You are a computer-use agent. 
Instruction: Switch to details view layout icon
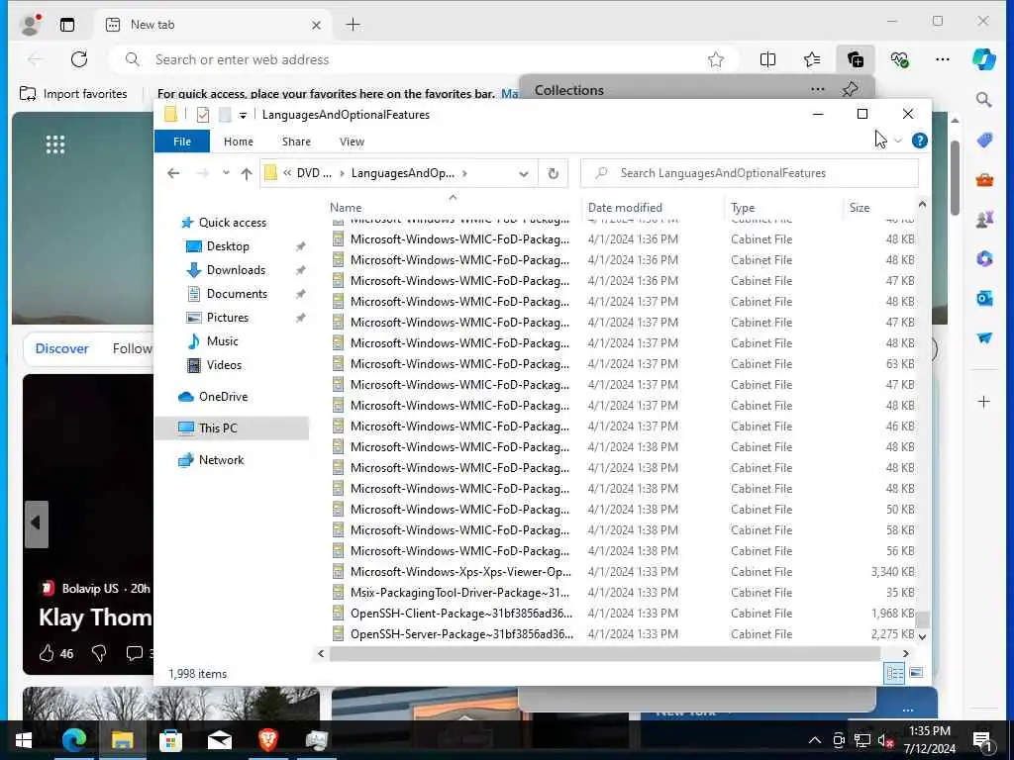894,673
